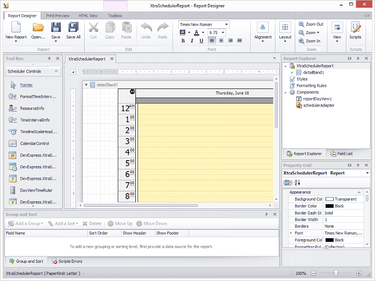Click the Cut scissors icon
Viewport: 375px width, 281px height.
(93, 27)
